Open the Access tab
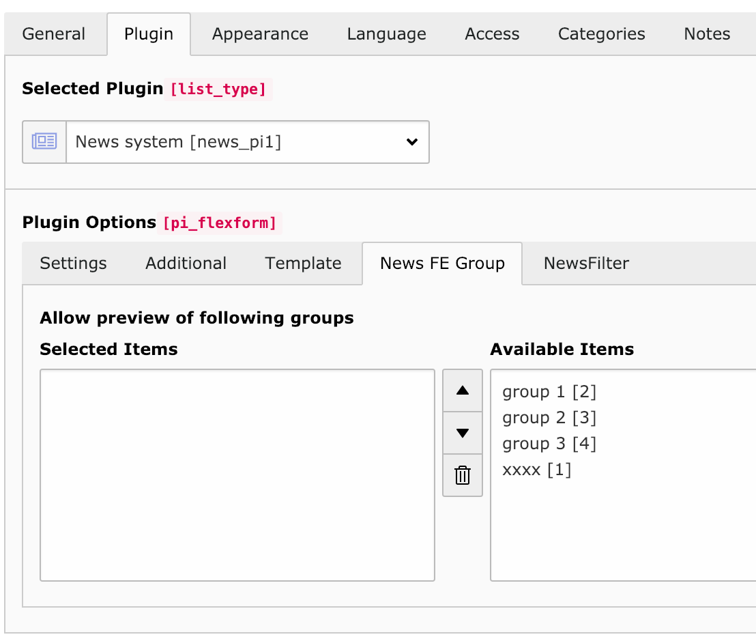This screenshot has width=756, height=639. pos(492,34)
